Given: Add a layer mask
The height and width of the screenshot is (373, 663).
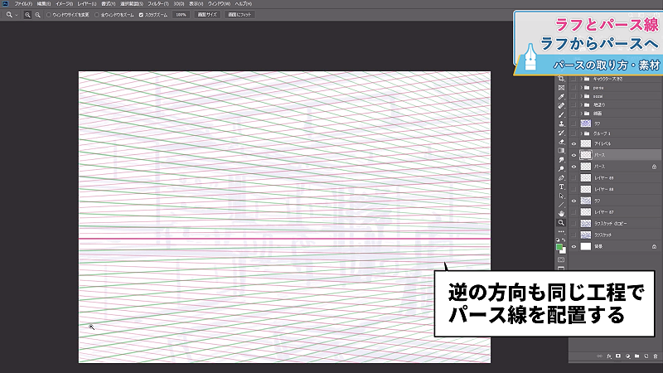Looking at the screenshot, I should (618, 356).
